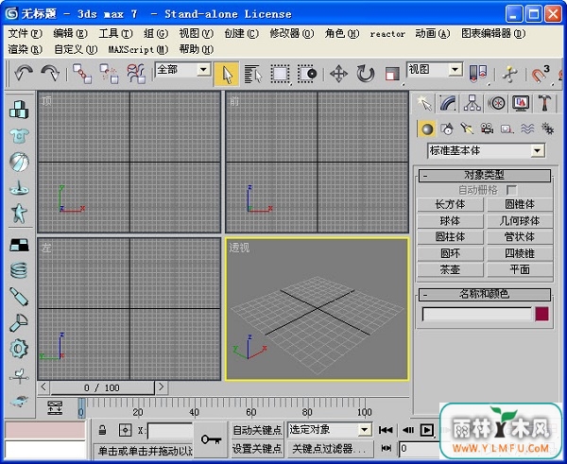
Task: Select the Bind to Space Warp tool
Action: pos(136,74)
